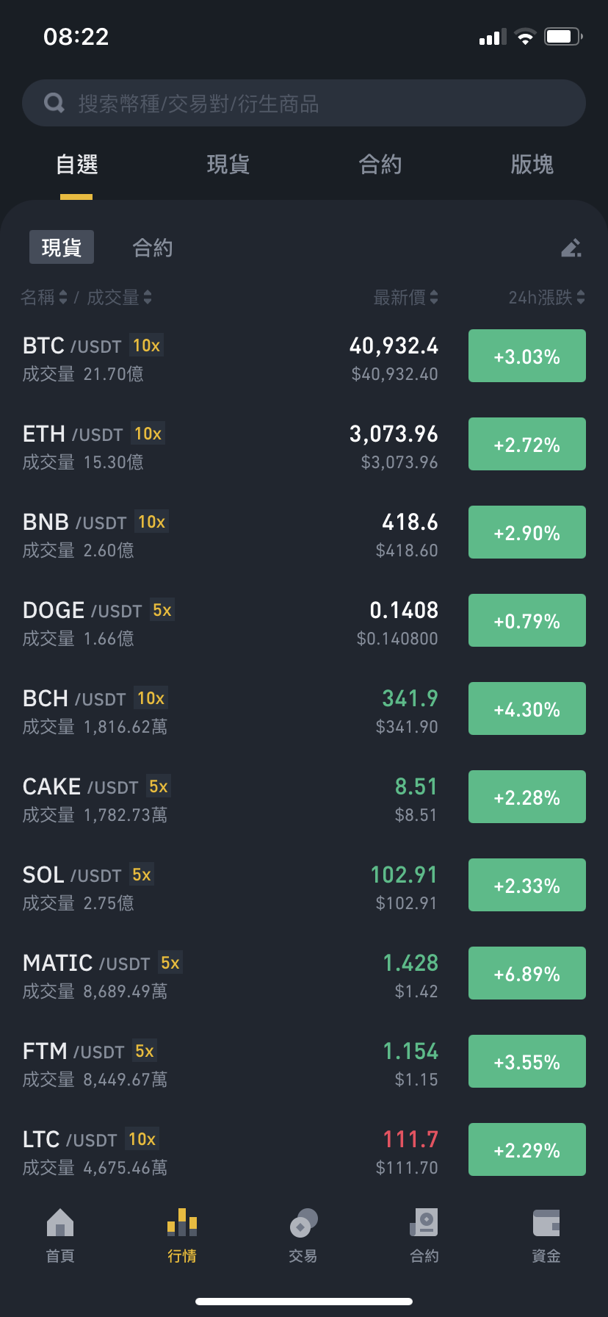Open the 交易 trade icon
This screenshot has height=1317, width=608.
(x=303, y=1223)
